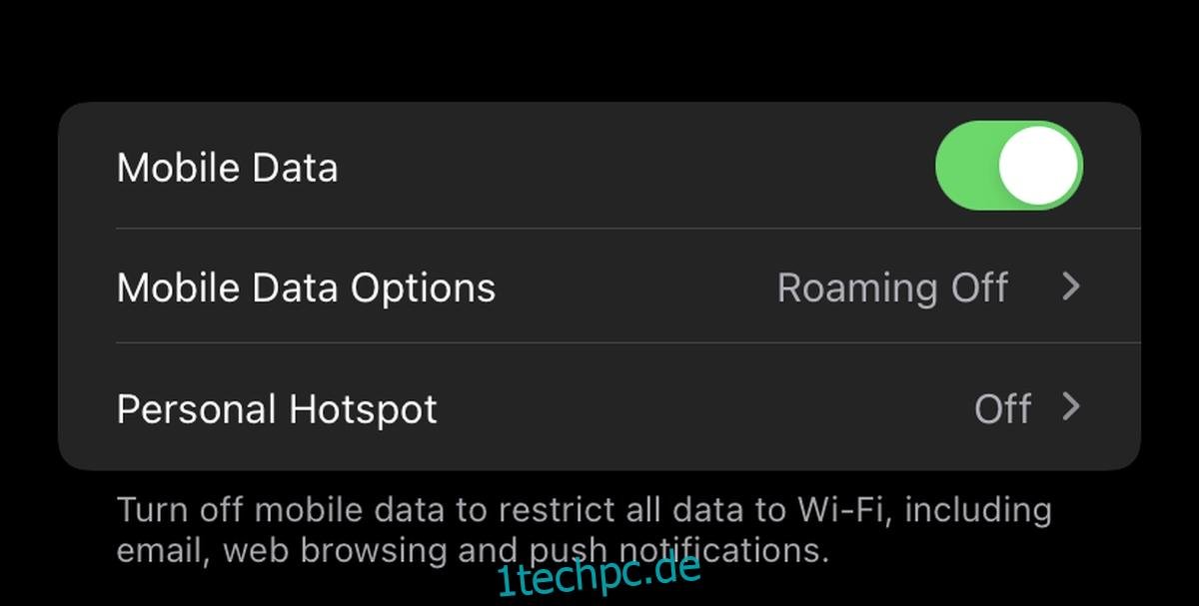Expand Mobile Data Options via its right arrow
The height and width of the screenshot is (606, 1199).
(1071, 288)
